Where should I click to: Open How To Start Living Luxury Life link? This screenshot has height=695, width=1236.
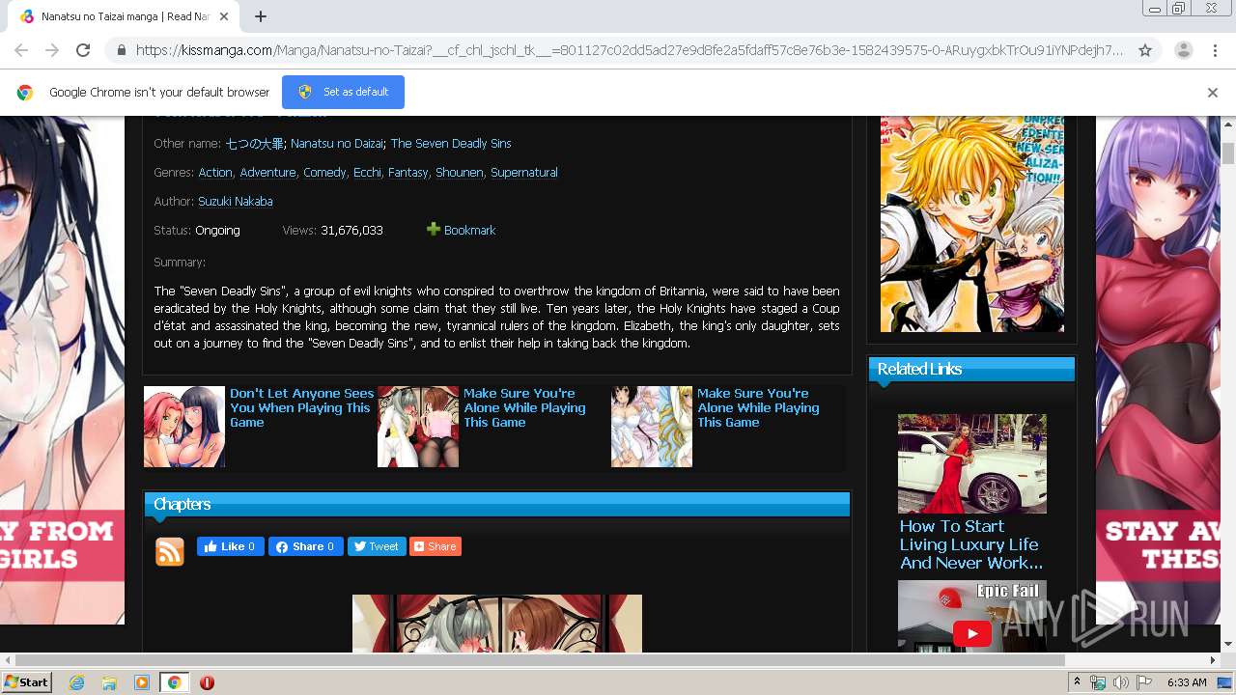[x=971, y=544]
